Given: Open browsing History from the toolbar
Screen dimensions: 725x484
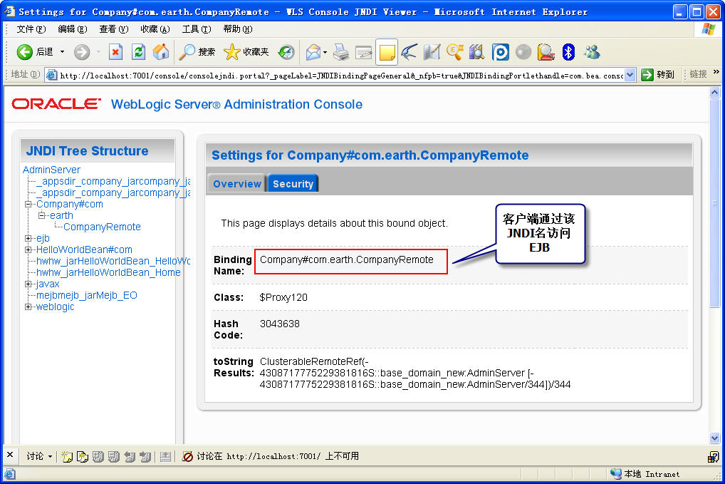Looking at the screenshot, I should (x=286, y=51).
